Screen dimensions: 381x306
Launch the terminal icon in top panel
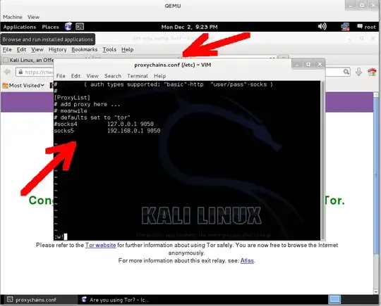(80, 27)
